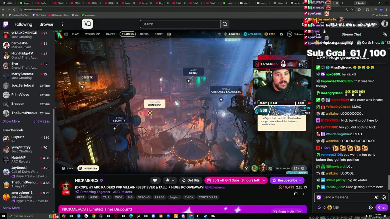390x219 pixels.
Task: Select the STORE tab in game menu
Action: (159, 34)
